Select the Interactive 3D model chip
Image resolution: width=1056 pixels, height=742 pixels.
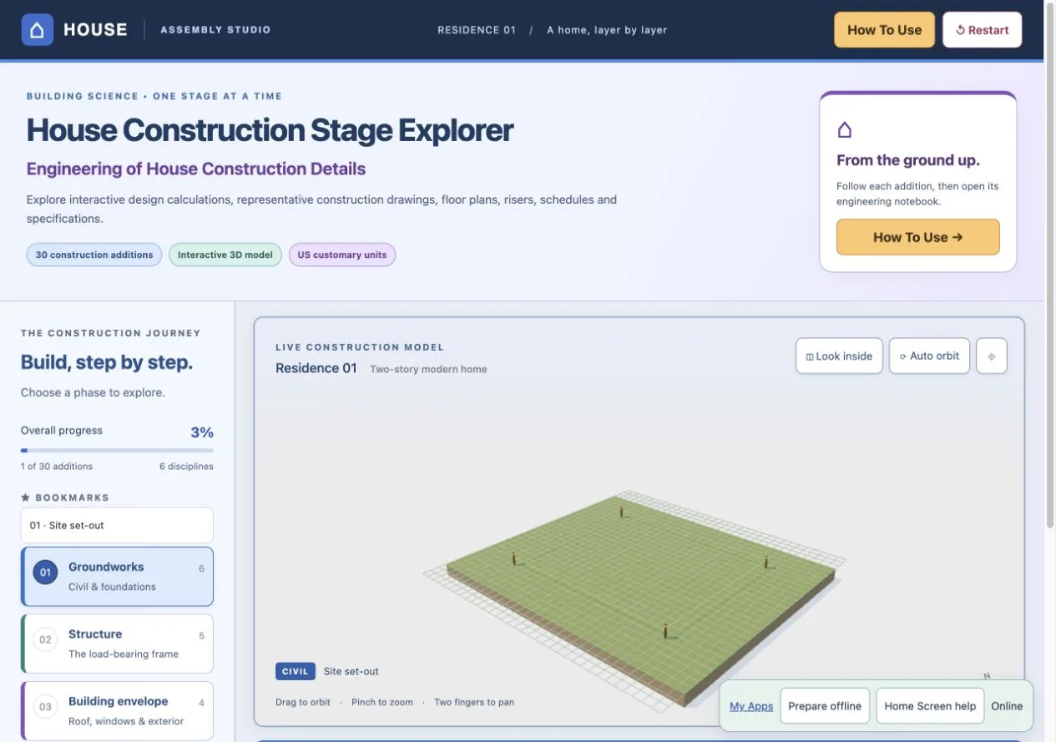click(225, 255)
